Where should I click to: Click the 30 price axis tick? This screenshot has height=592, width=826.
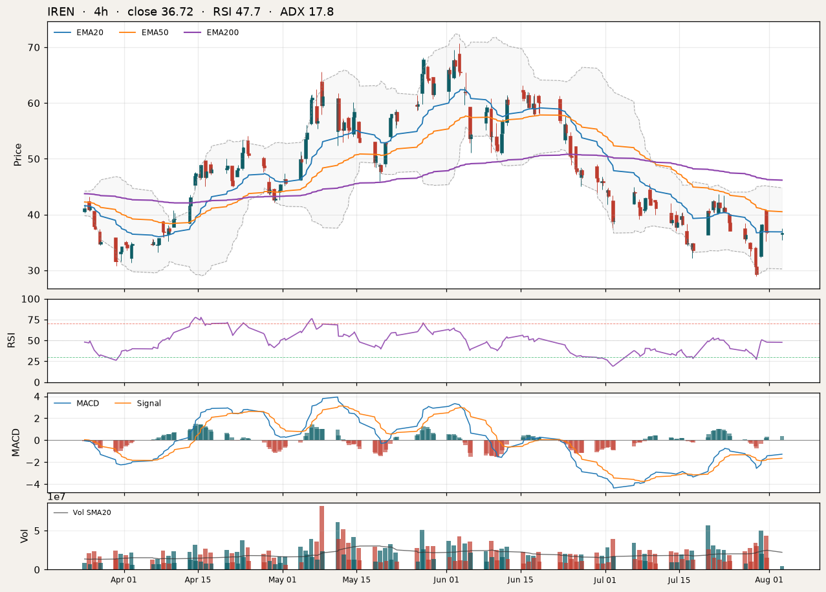(34, 270)
